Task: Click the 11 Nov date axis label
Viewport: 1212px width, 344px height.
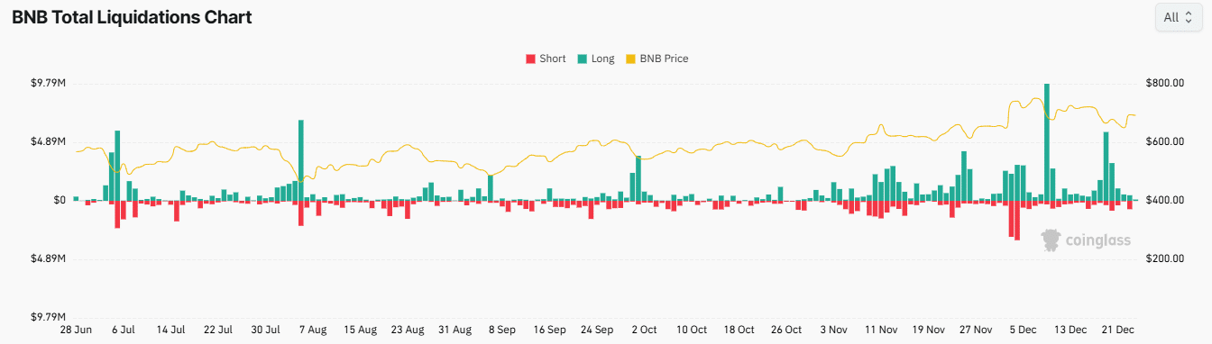Action: click(881, 330)
